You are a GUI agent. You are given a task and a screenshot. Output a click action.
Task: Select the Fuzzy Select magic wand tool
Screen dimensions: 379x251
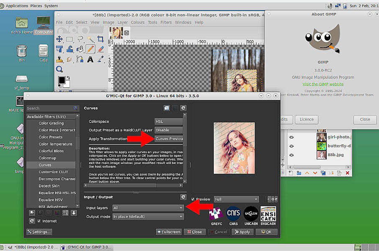(x=90, y=39)
